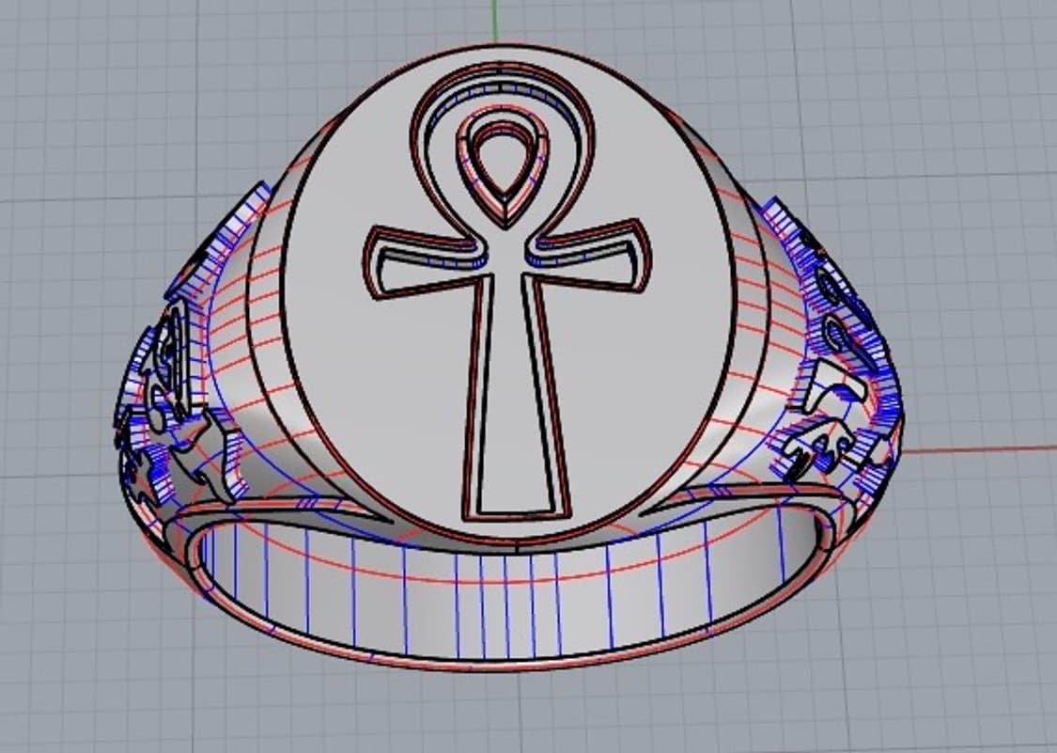Click the inner surface of the ring band

point(507,602)
